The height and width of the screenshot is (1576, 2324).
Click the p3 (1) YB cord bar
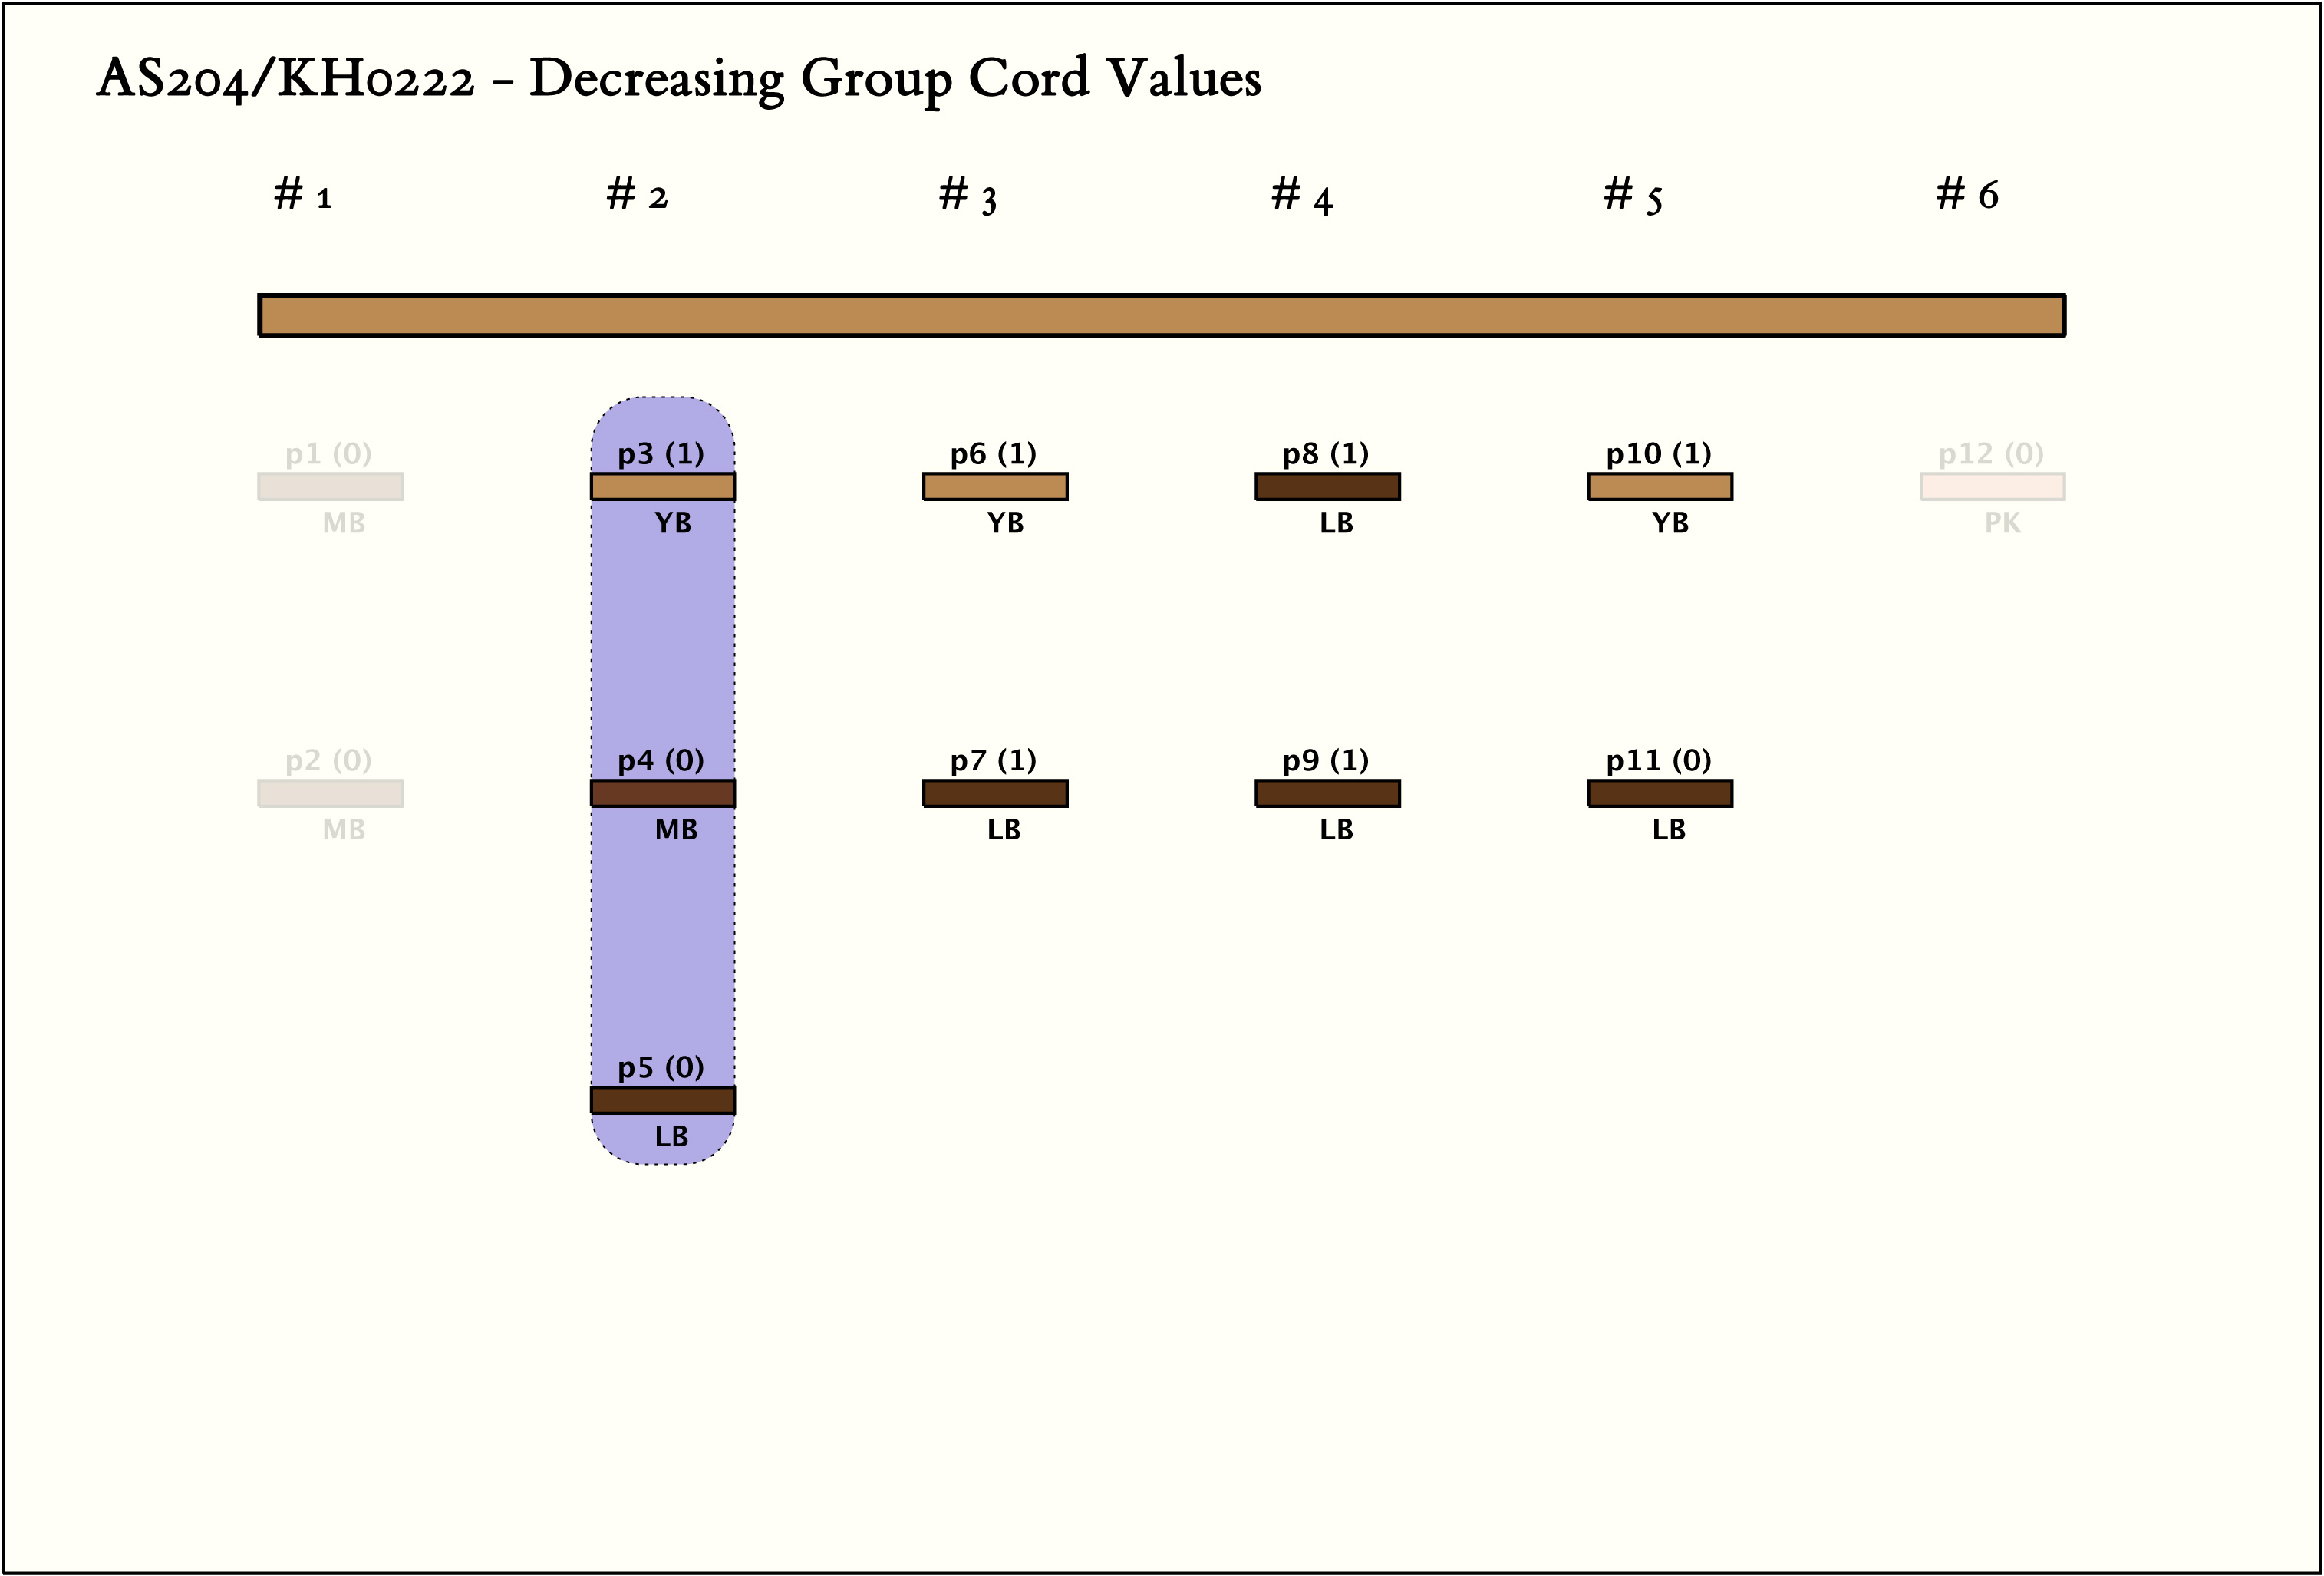(x=662, y=487)
